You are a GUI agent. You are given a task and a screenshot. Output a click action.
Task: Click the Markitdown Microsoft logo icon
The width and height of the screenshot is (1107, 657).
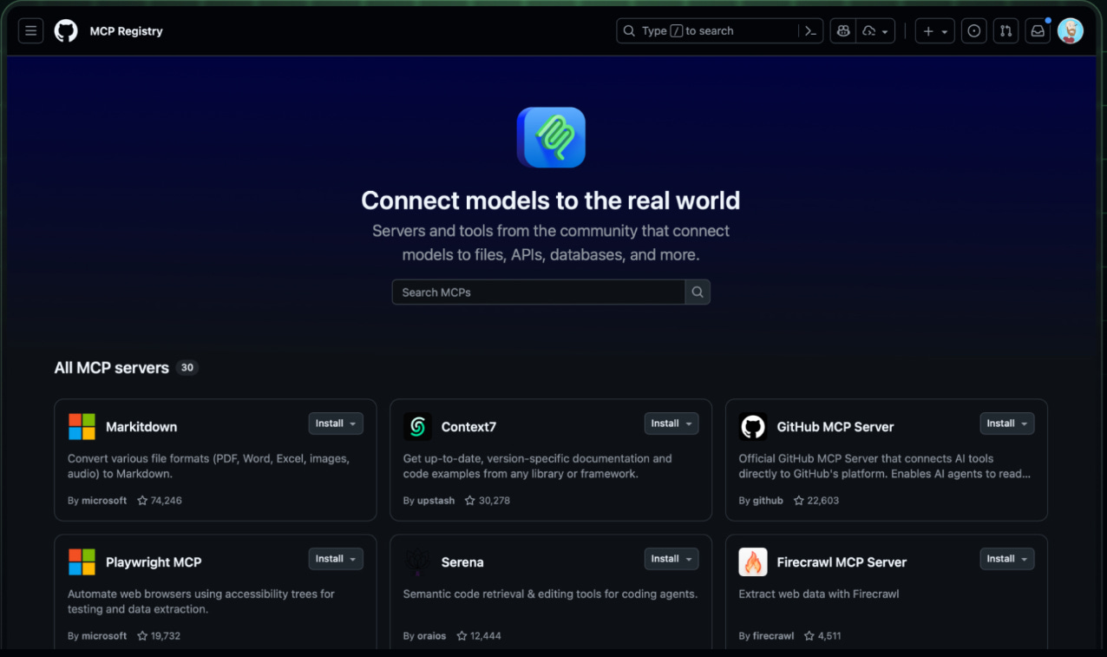coord(82,426)
